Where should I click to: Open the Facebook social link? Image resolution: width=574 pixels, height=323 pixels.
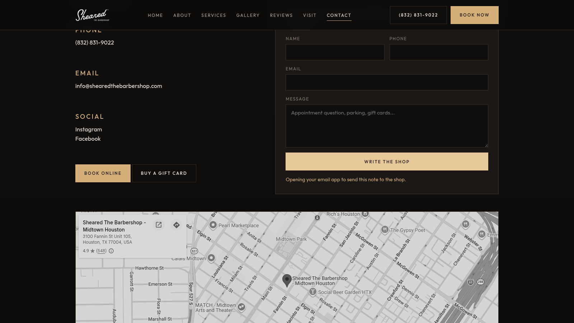[88, 139]
